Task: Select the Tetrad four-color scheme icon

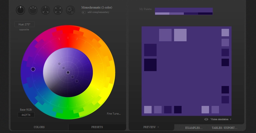Action: point(58,10)
